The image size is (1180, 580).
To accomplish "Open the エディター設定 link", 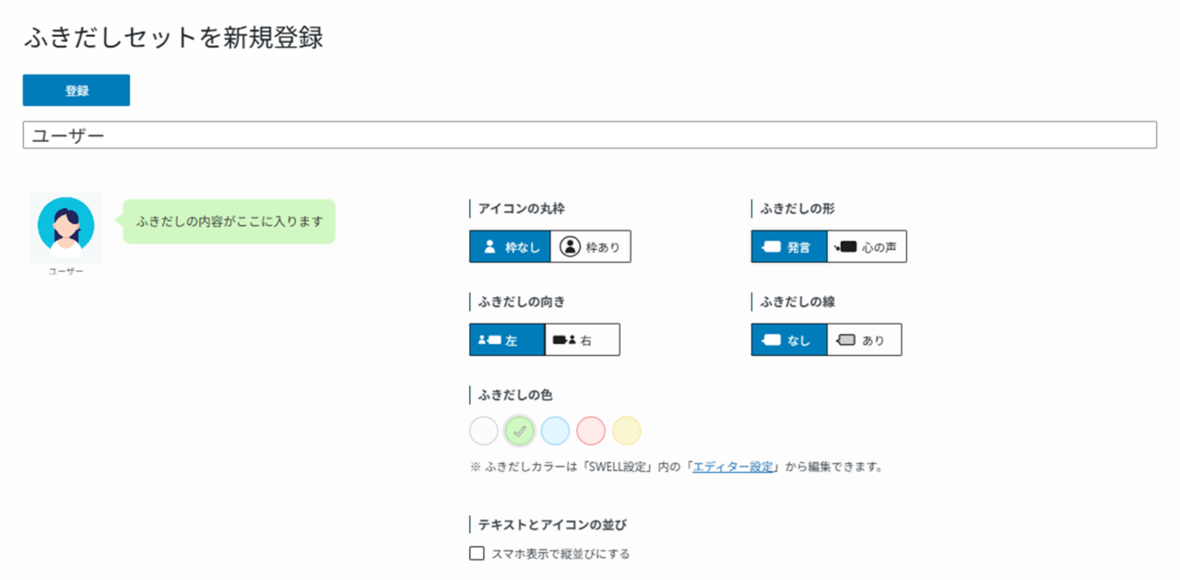I will pos(733,467).
